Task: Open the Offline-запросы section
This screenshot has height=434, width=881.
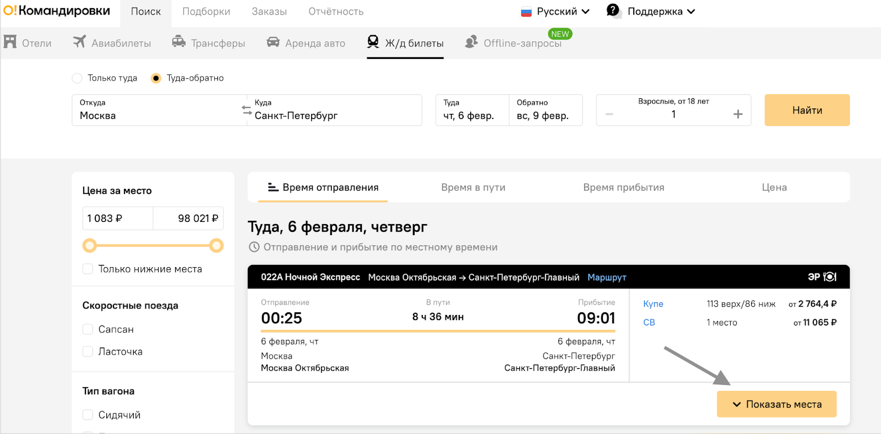Action: click(513, 42)
